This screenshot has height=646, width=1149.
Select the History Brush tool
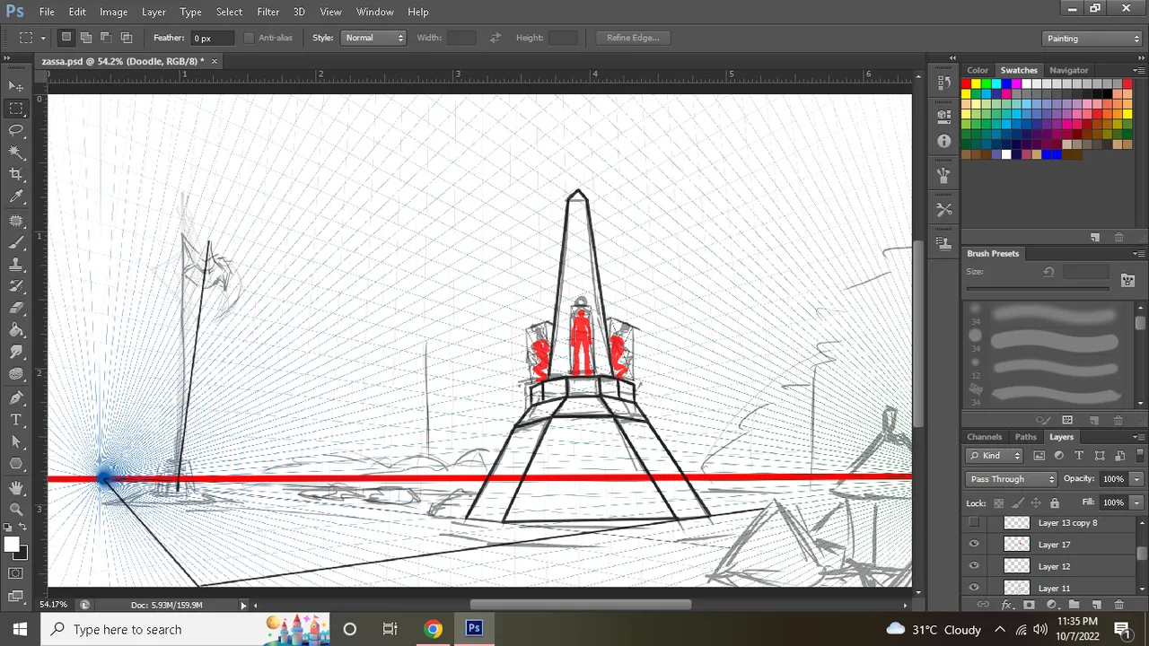pyautogui.click(x=16, y=286)
